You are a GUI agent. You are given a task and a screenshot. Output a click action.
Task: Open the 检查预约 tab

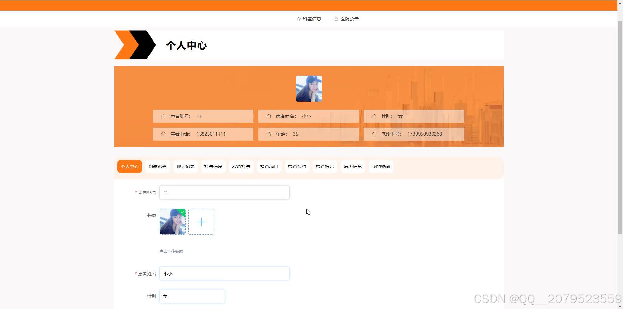pyautogui.click(x=297, y=166)
